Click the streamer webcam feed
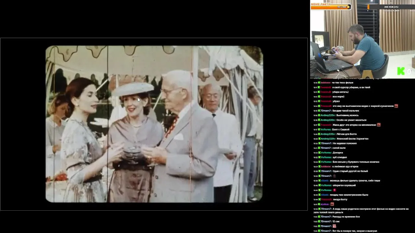The width and height of the screenshot is (415, 233). point(362,39)
